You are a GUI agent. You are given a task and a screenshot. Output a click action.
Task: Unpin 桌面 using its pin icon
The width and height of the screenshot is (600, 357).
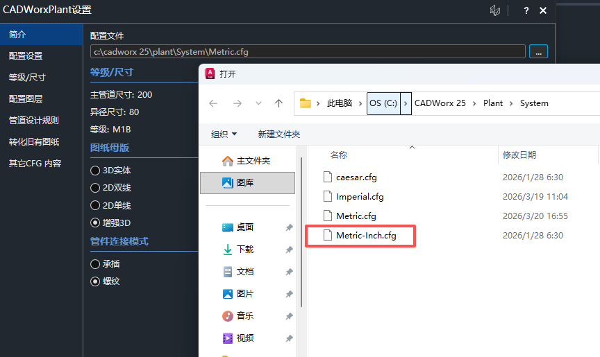(x=290, y=227)
